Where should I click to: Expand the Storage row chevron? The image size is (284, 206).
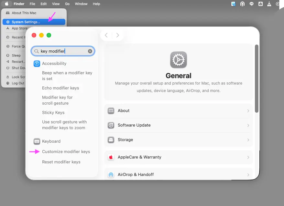pyautogui.click(x=248, y=140)
